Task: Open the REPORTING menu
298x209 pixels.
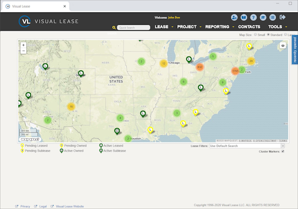Action: pyautogui.click(x=217, y=27)
